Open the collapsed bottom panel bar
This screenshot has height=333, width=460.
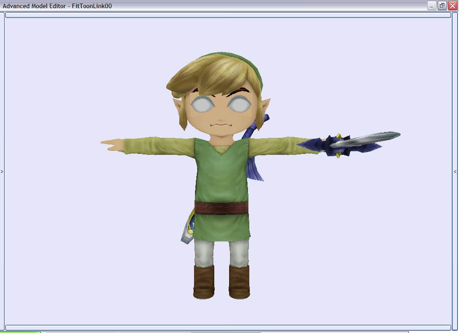228,328
